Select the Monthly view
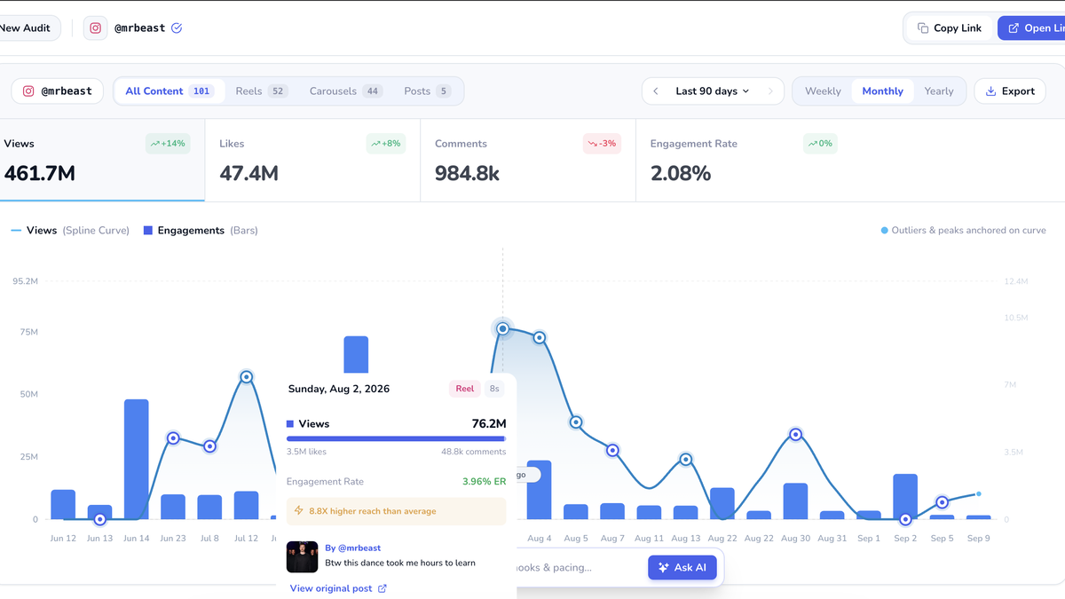This screenshot has height=599, width=1065. [882, 91]
